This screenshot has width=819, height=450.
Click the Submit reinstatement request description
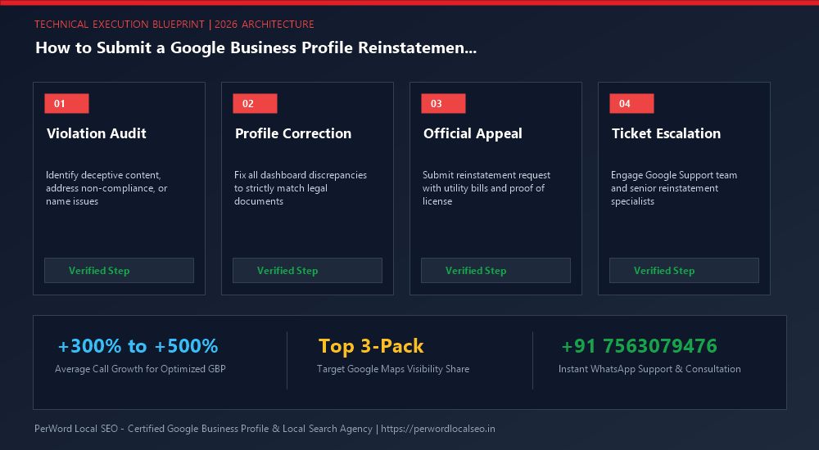click(x=486, y=188)
